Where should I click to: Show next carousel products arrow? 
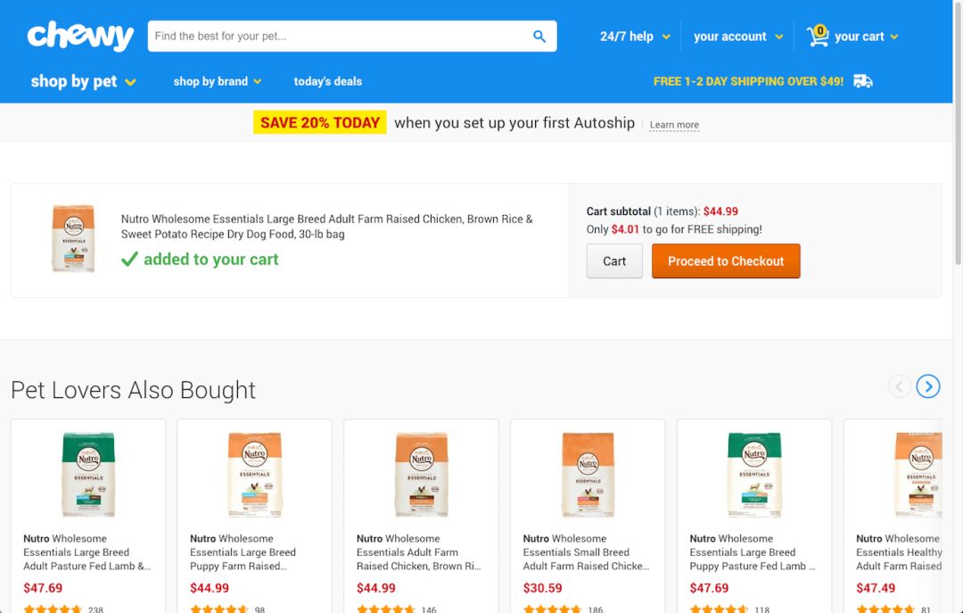[928, 386]
